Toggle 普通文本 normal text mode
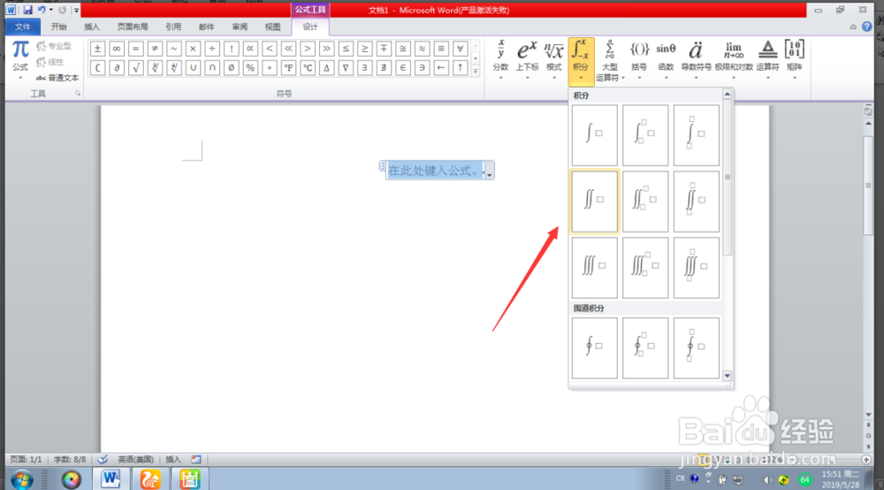Viewport: 884px width, 490px height. tap(57, 78)
